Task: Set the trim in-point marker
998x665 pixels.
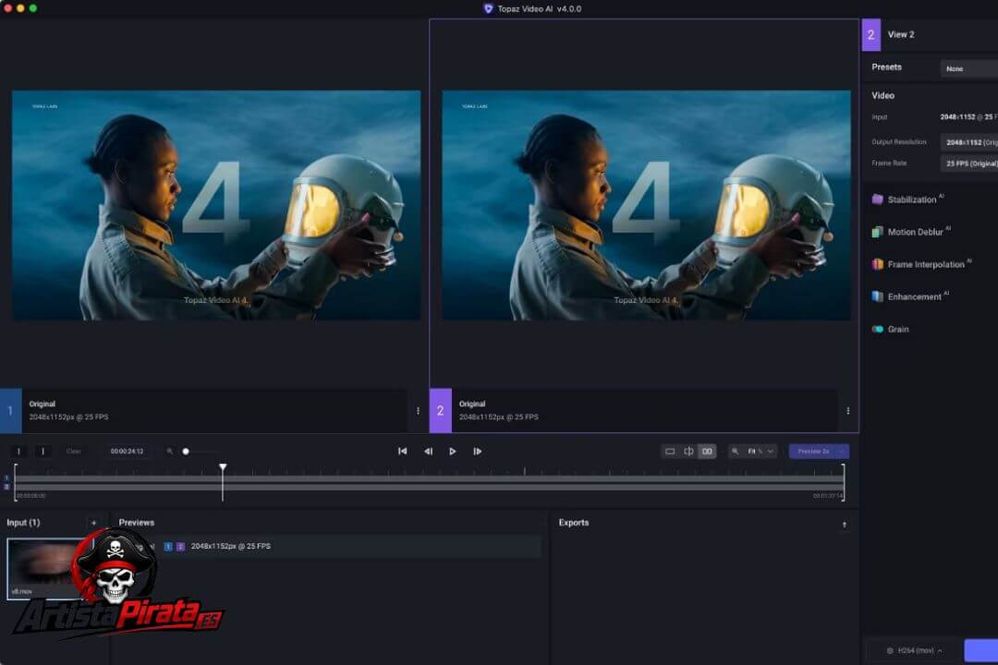Action: [18, 451]
